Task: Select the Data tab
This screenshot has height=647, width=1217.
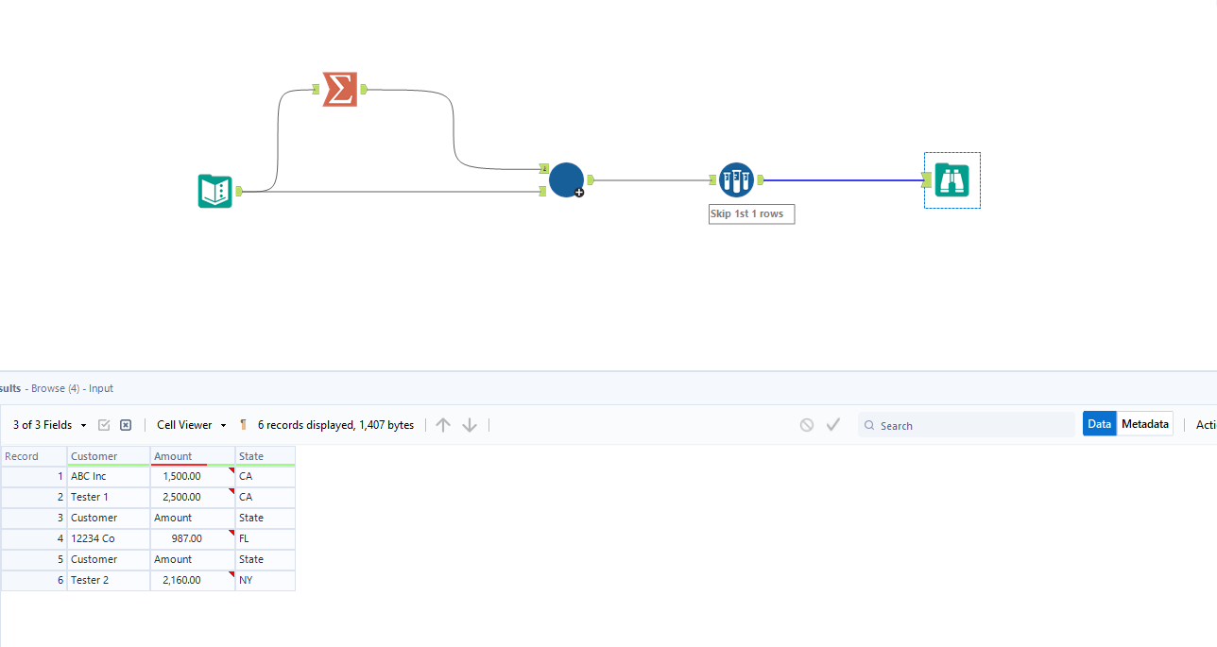Action: click(1099, 423)
